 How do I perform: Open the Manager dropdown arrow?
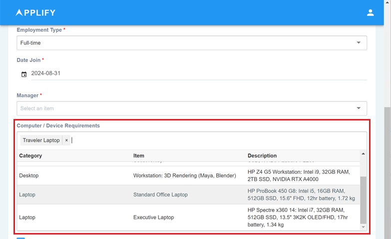point(358,108)
